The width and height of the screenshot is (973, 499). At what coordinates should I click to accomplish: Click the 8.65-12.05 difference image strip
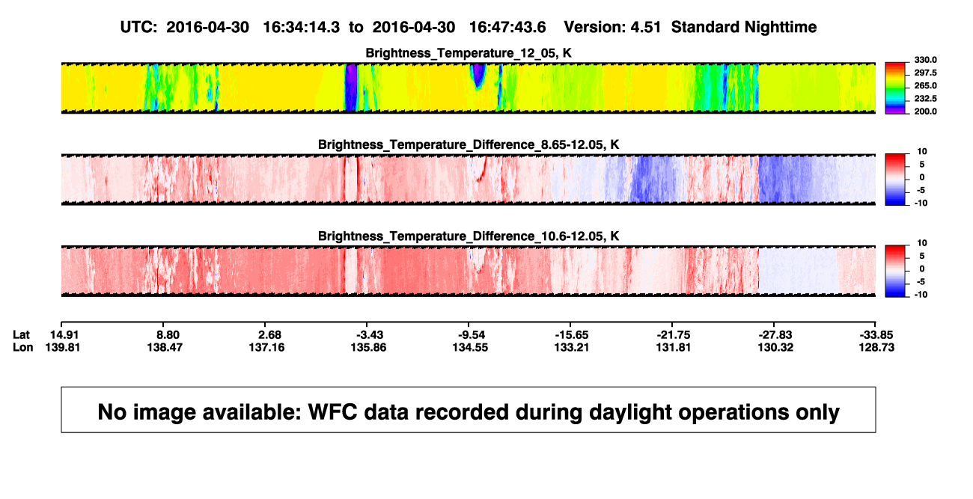[468, 179]
